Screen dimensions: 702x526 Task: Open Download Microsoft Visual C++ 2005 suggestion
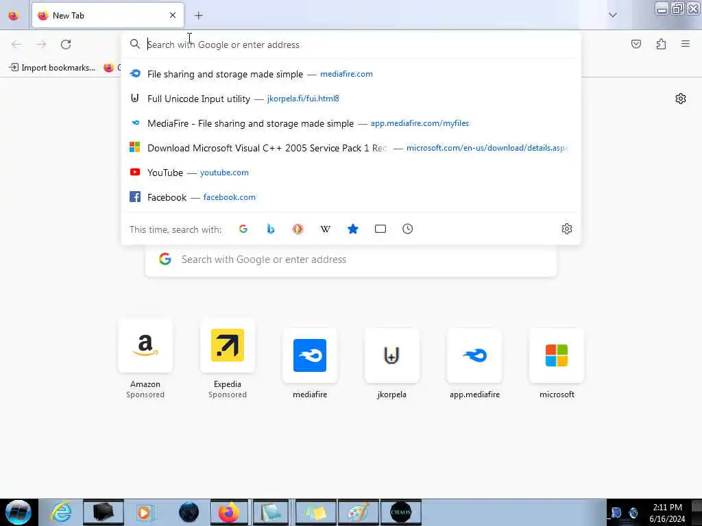click(351, 148)
